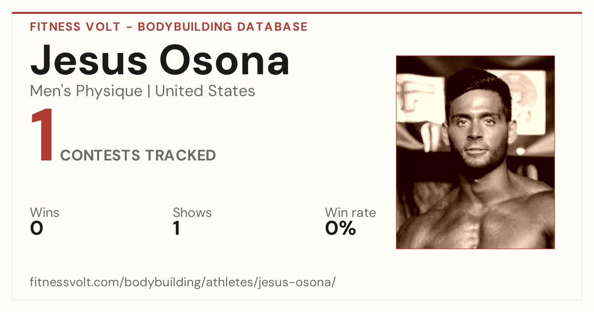Click the word BODYBUILDING in the header

[186, 27]
